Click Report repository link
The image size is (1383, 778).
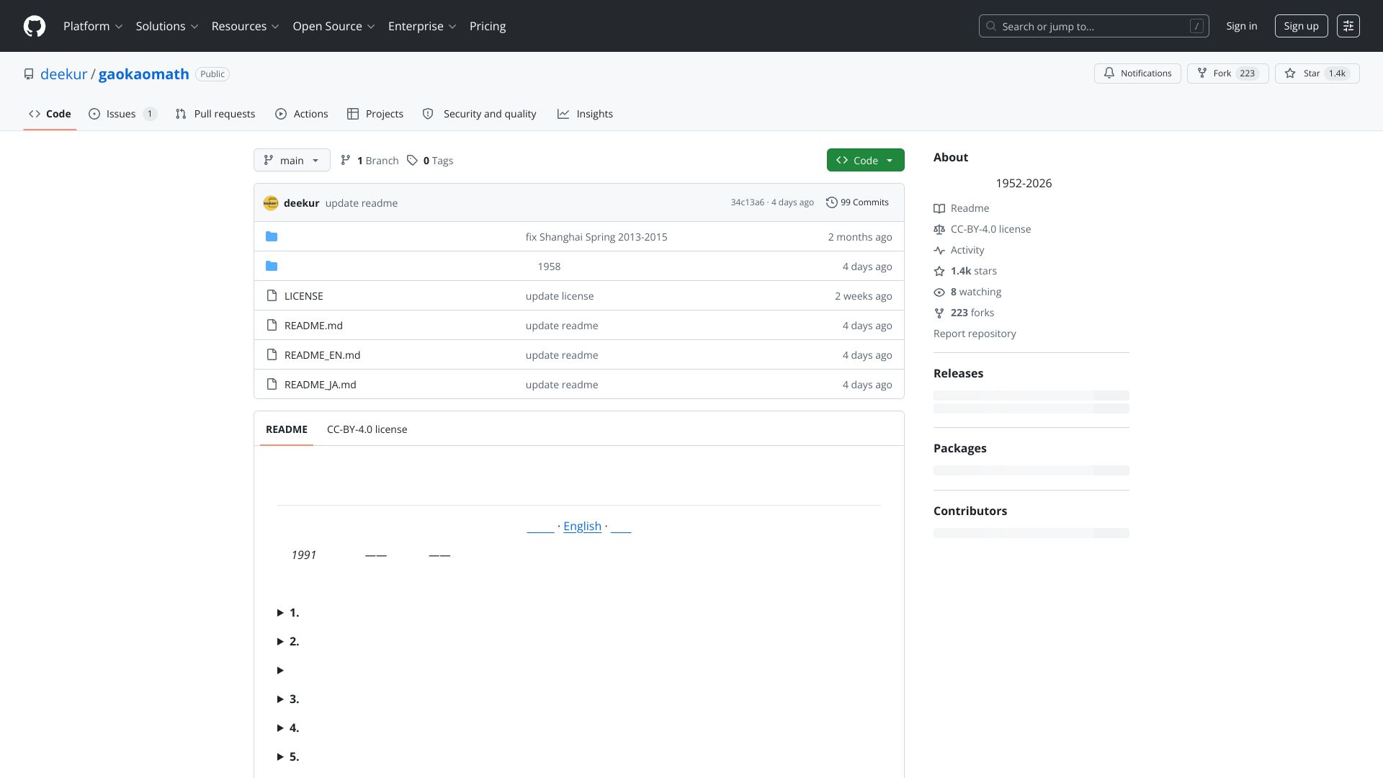pos(975,334)
